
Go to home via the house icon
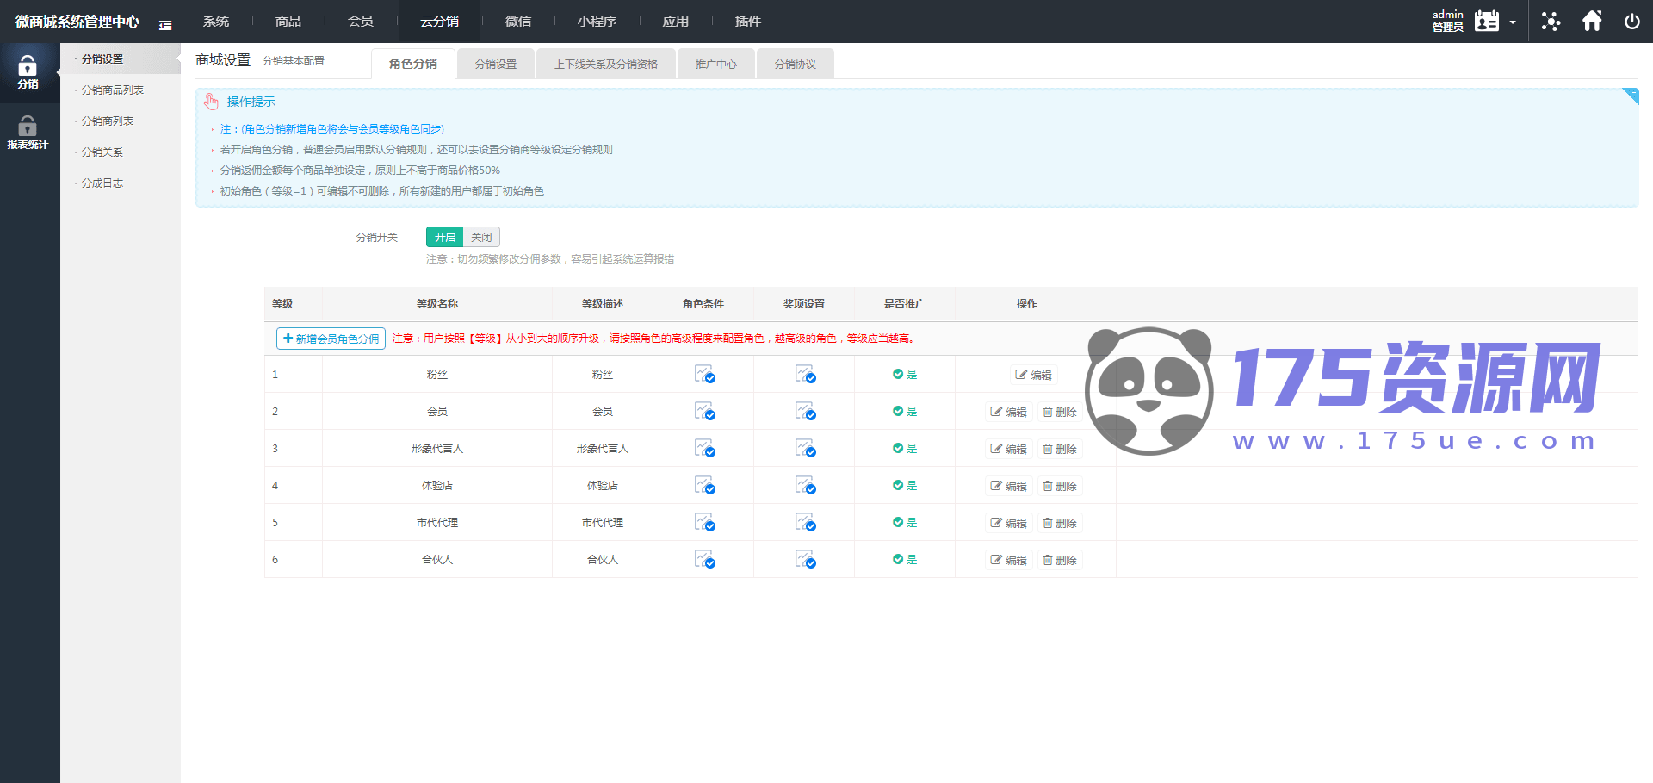[1592, 21]
